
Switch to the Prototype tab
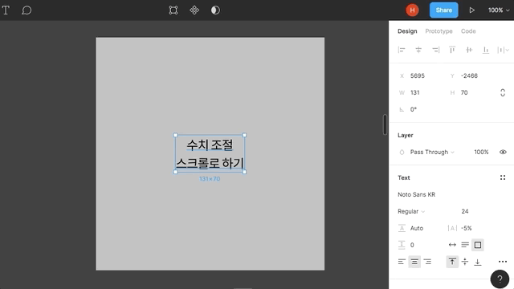(x=439, y=31)
